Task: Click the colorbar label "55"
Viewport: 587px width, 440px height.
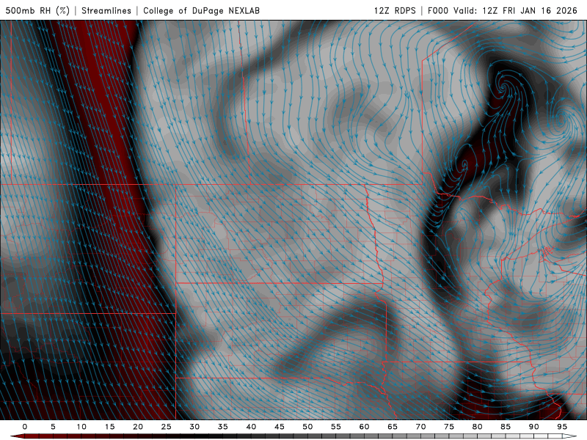Action: pyautogui.click(x=336, y=427)
